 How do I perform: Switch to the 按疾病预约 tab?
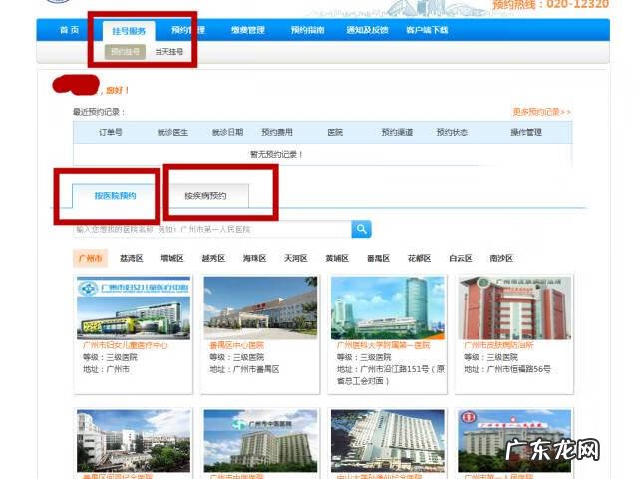tap(206, 196)
